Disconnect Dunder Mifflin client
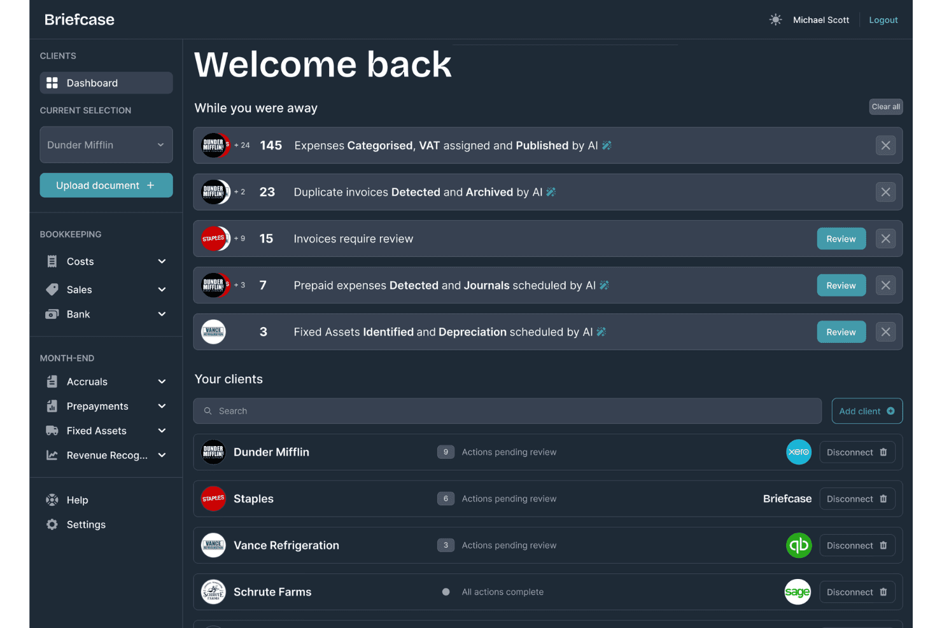942x628 pixels. [857, 452]
